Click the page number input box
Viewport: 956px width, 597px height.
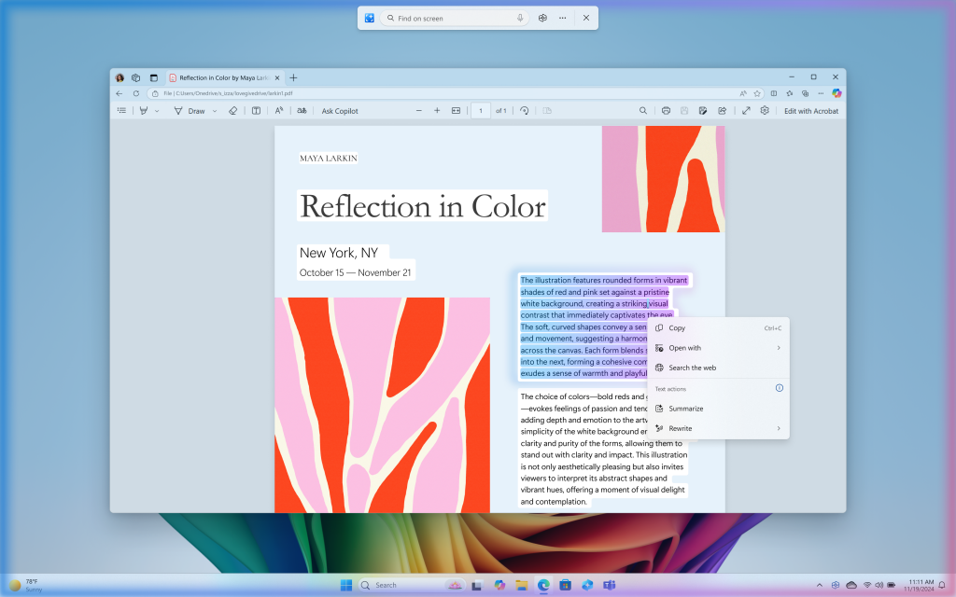pyautogui.click(x=480, y=110)
